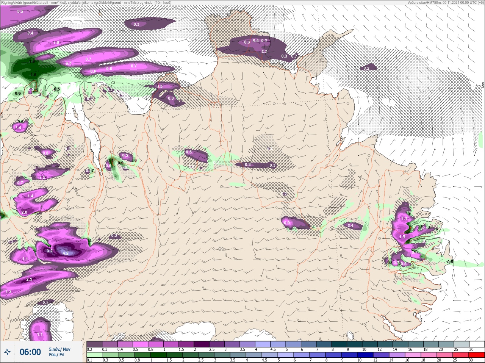Click the 1.3 value at left edge
This screenshot has height=363, width=485.
click(x=8, y=292)
